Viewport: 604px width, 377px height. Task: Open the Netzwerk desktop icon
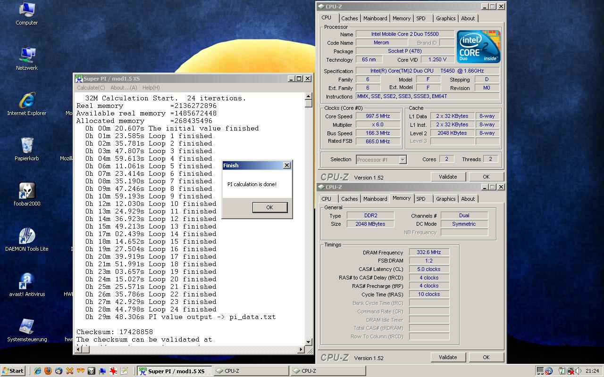pos(27,58)
